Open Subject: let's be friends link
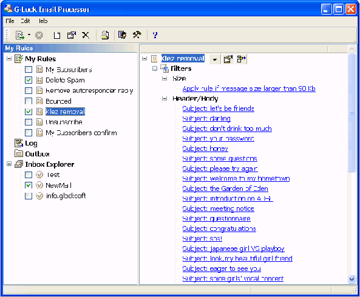360x297 pixels. [218, 108]
